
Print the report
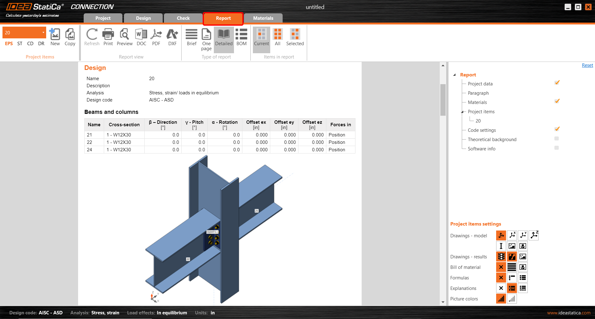(108, 37)
